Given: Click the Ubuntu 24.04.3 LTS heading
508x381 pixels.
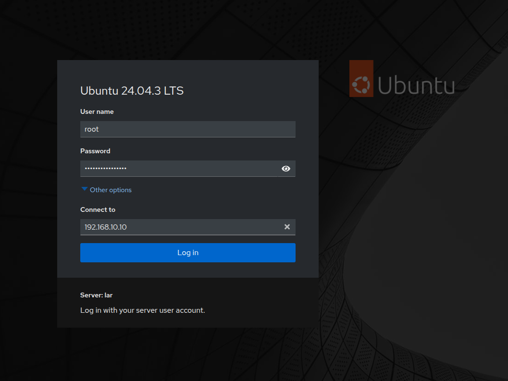Looking at the screenshot, I should pyautogui.click(x=132, y=90).
